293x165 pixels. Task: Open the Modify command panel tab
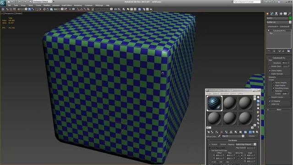(272, 13)
